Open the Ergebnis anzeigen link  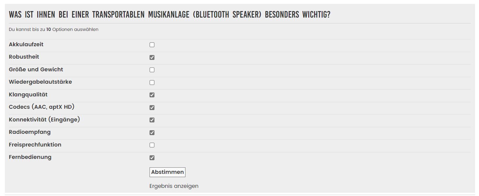pyautogui.click(x=174, y=186)
